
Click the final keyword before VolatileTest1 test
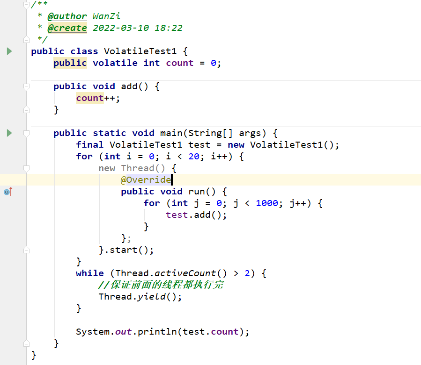coord(89,145)
